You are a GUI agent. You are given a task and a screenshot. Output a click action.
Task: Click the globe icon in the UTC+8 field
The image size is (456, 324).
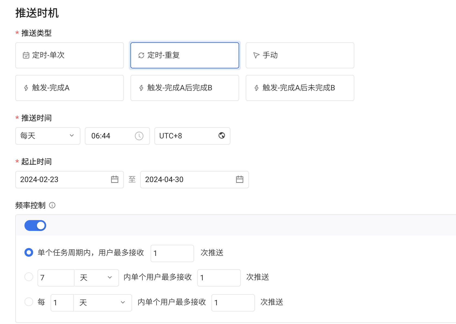coord(222,136)
